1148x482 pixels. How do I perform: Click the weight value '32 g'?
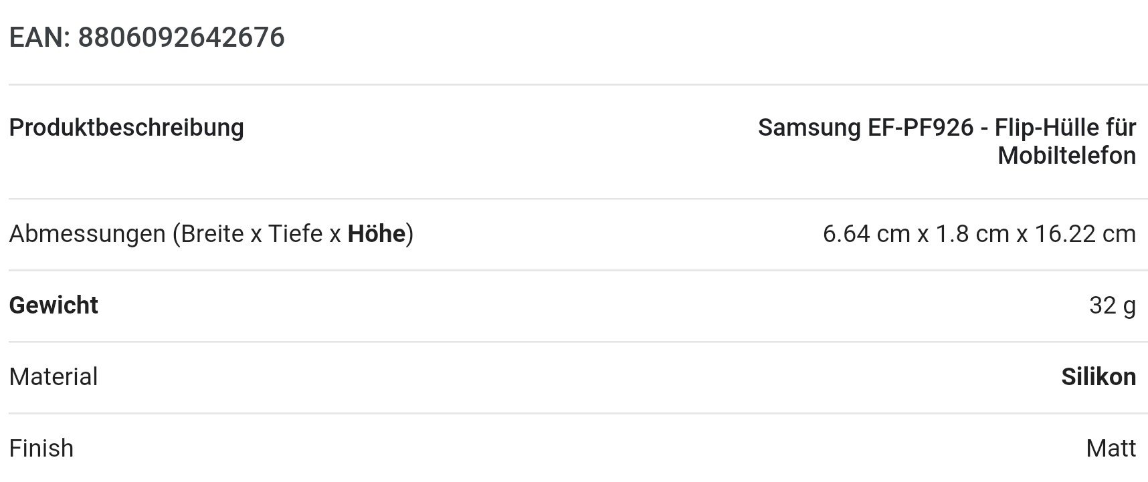click(x=1113, y=306)
